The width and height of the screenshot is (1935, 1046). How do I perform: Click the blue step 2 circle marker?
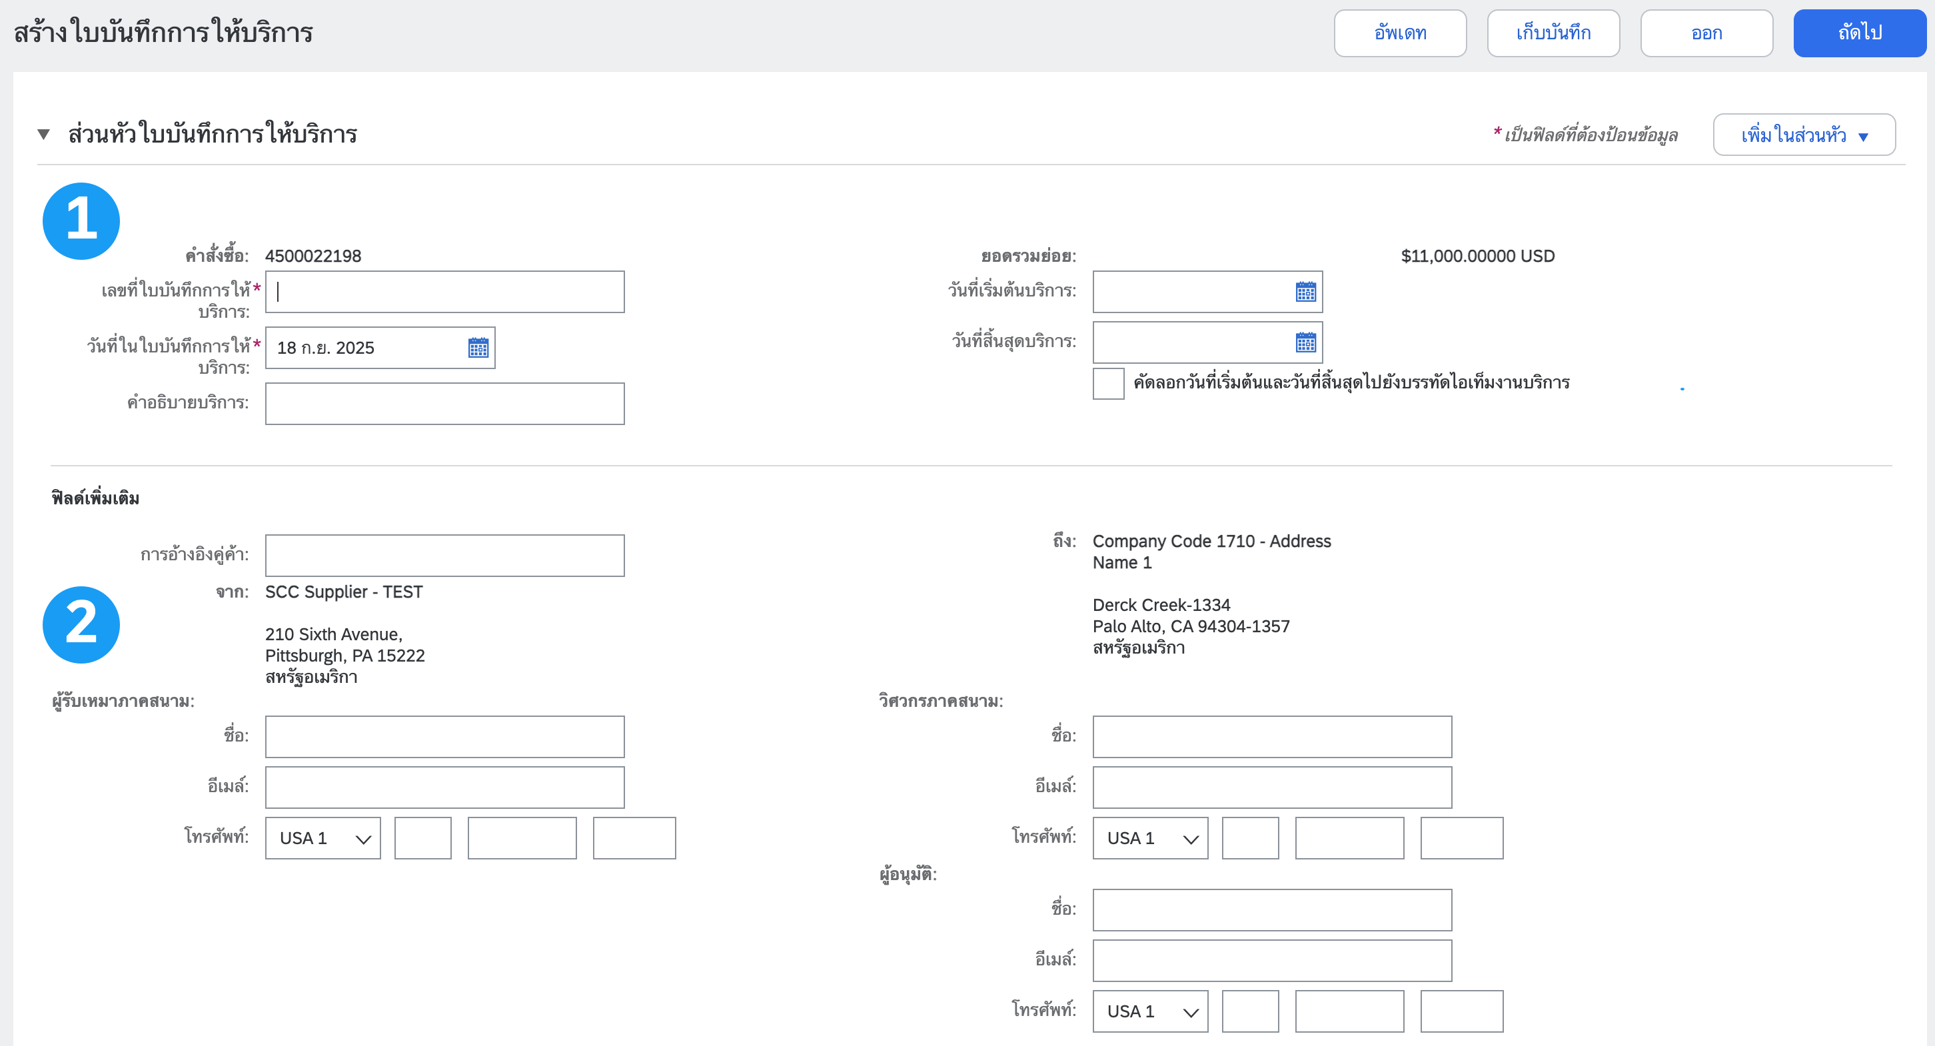[x=81, y=625]
